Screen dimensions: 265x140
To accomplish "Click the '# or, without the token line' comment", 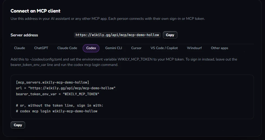I will (x=60, y=106).
